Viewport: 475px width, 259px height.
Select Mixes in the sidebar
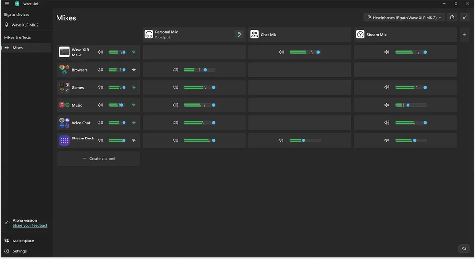(x=18, y=48)
